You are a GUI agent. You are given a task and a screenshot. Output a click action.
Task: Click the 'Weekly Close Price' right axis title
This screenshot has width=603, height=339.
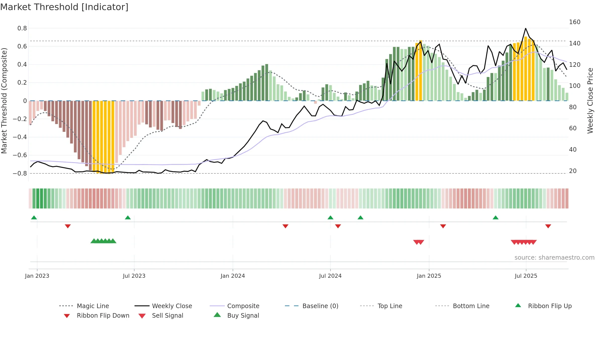tap(590, 101)
